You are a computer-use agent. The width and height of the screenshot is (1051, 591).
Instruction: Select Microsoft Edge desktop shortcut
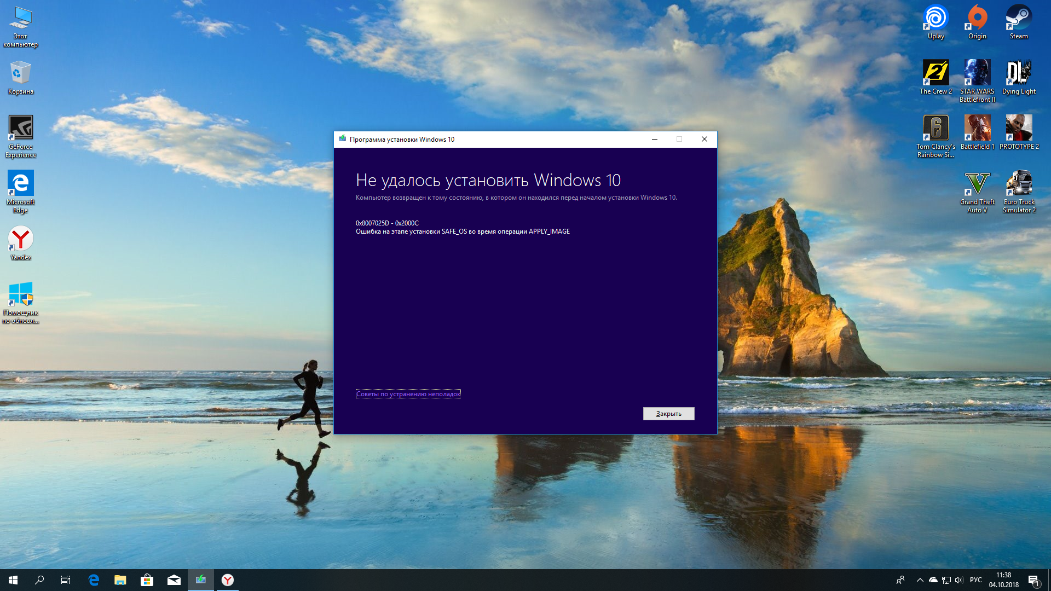pyautogui.click(x=21, y=192)
